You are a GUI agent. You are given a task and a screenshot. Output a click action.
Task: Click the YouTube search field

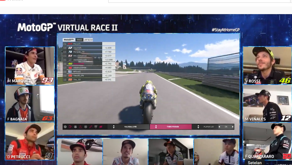pos(200,1)
